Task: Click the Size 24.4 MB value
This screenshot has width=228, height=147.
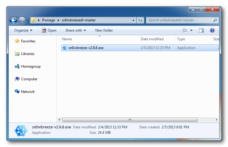Action: (104, 133)
